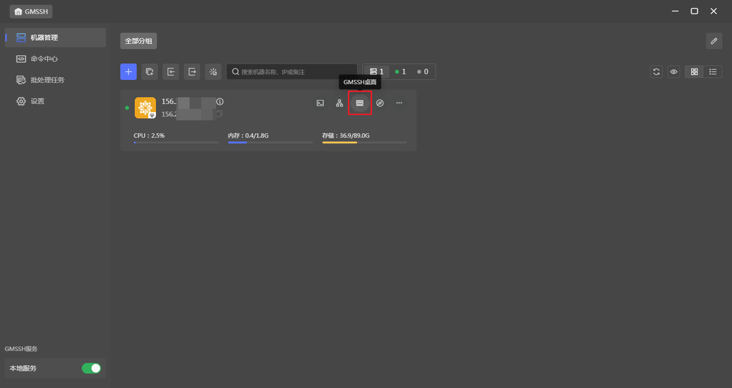This screenshot has width=732, height=388.
Task: Open the GMSSH desktop icon
Action: click(360, 103)
